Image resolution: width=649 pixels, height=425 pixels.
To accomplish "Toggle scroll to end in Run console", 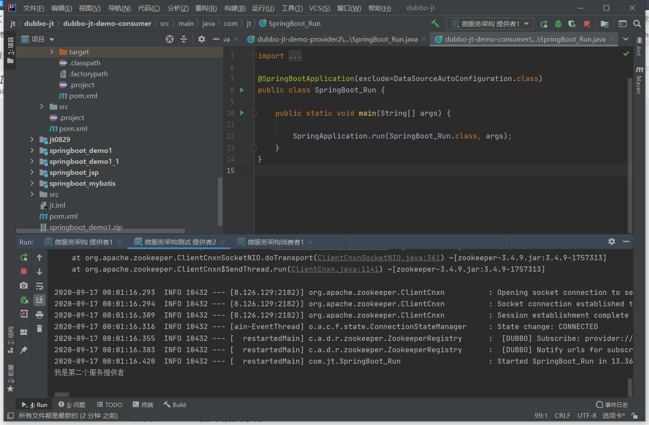I will (39, 300).
